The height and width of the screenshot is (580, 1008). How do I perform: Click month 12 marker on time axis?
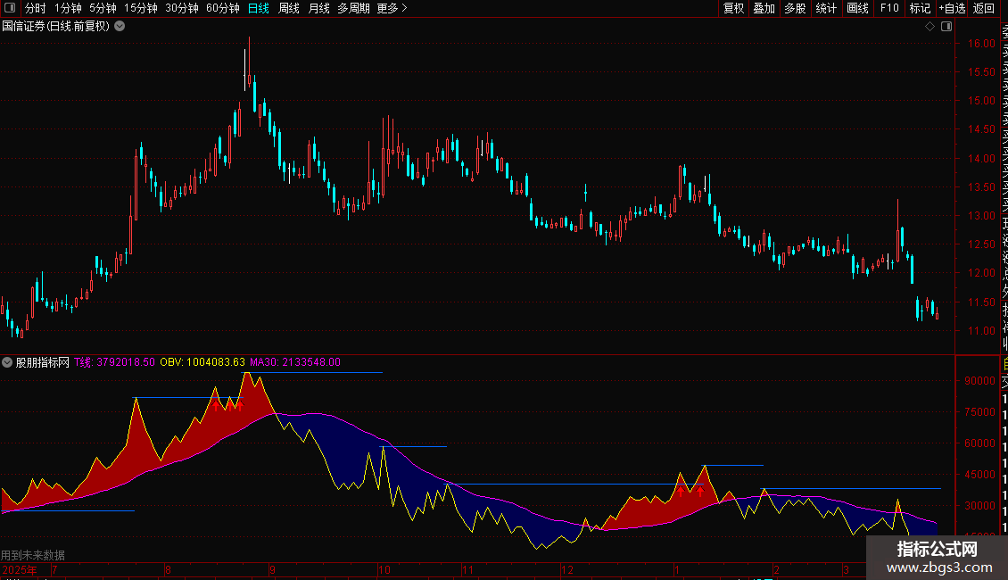click(567, 569)
